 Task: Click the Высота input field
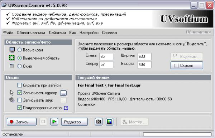point(144,65)
